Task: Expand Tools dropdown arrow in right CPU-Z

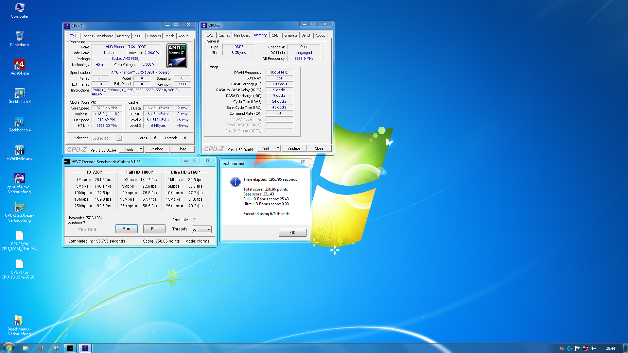Action: tap(278, 148)
